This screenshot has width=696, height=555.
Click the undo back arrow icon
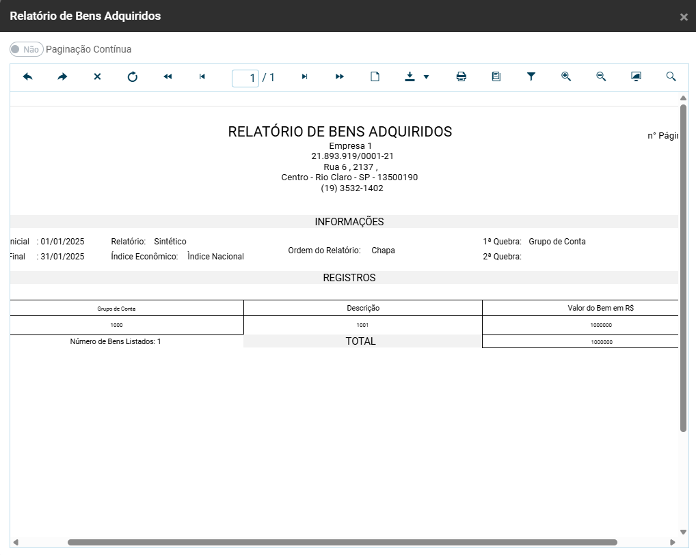click(x=28, y=77)
